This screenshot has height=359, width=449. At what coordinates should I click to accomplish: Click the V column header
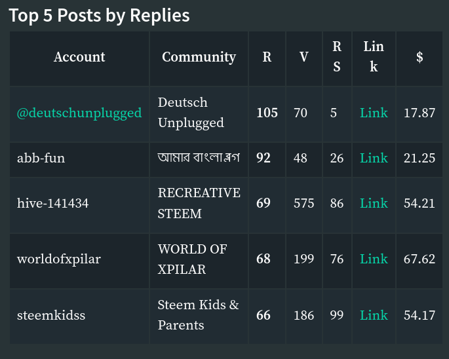tap(304, 57)
